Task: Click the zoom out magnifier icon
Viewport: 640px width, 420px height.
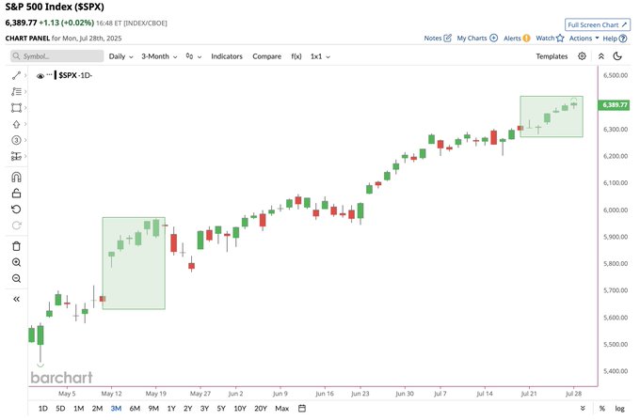Action: [16, 279]
